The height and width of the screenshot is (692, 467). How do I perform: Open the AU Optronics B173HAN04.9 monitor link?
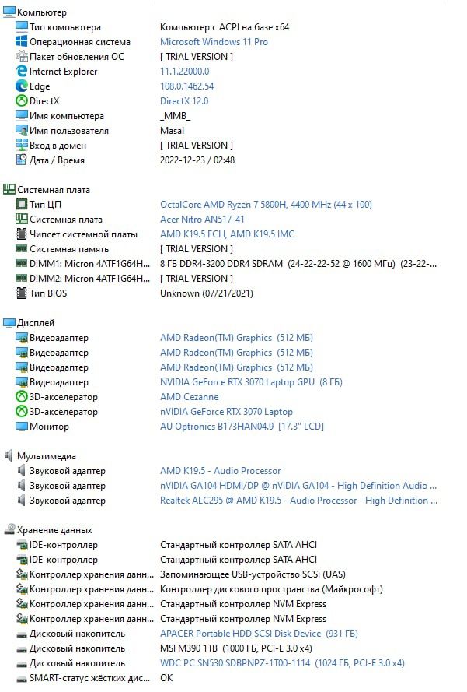(x=242, y=427)
